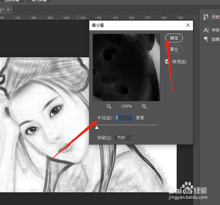Click the 像素 unit label

pos(140,118)
